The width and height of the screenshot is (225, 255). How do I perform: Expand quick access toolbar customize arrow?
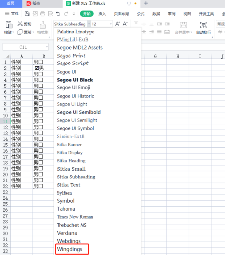coord(74,14)
